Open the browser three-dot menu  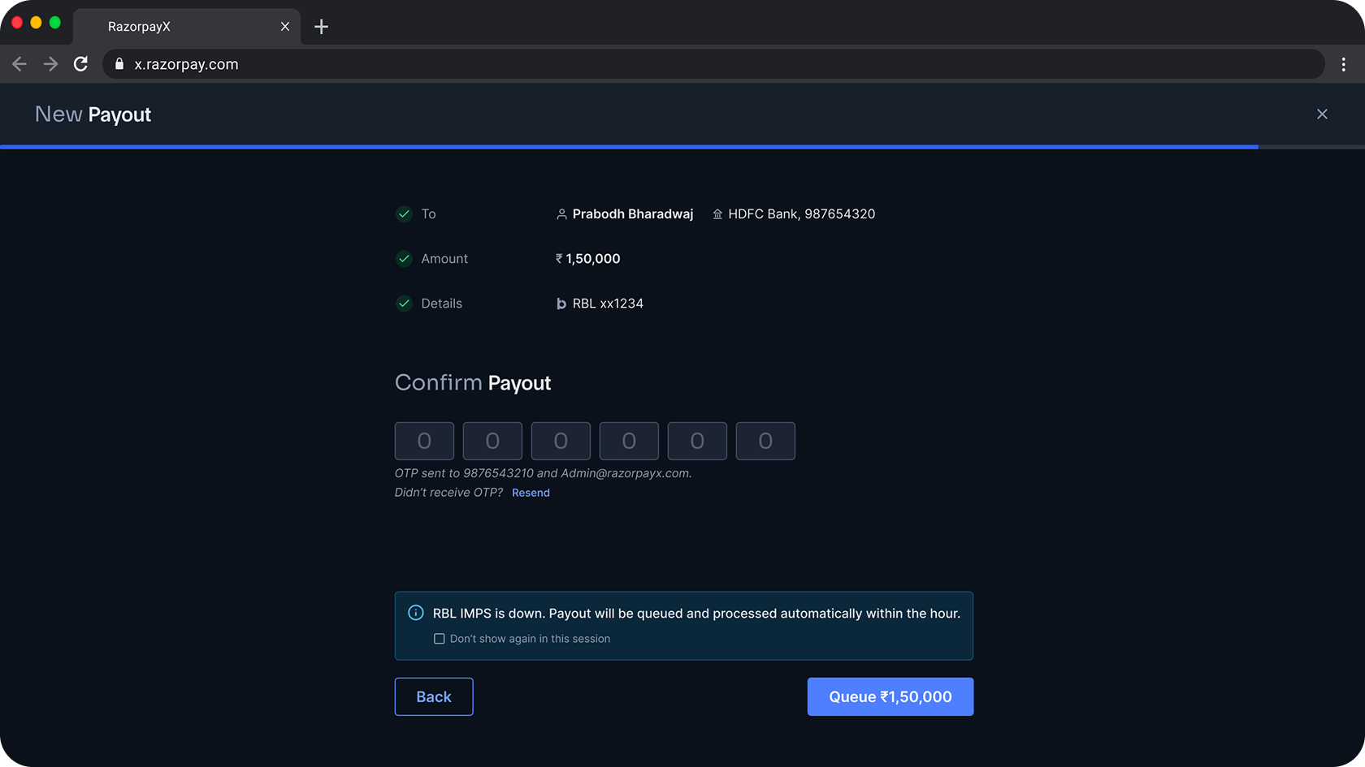[x=1343, y=64]
